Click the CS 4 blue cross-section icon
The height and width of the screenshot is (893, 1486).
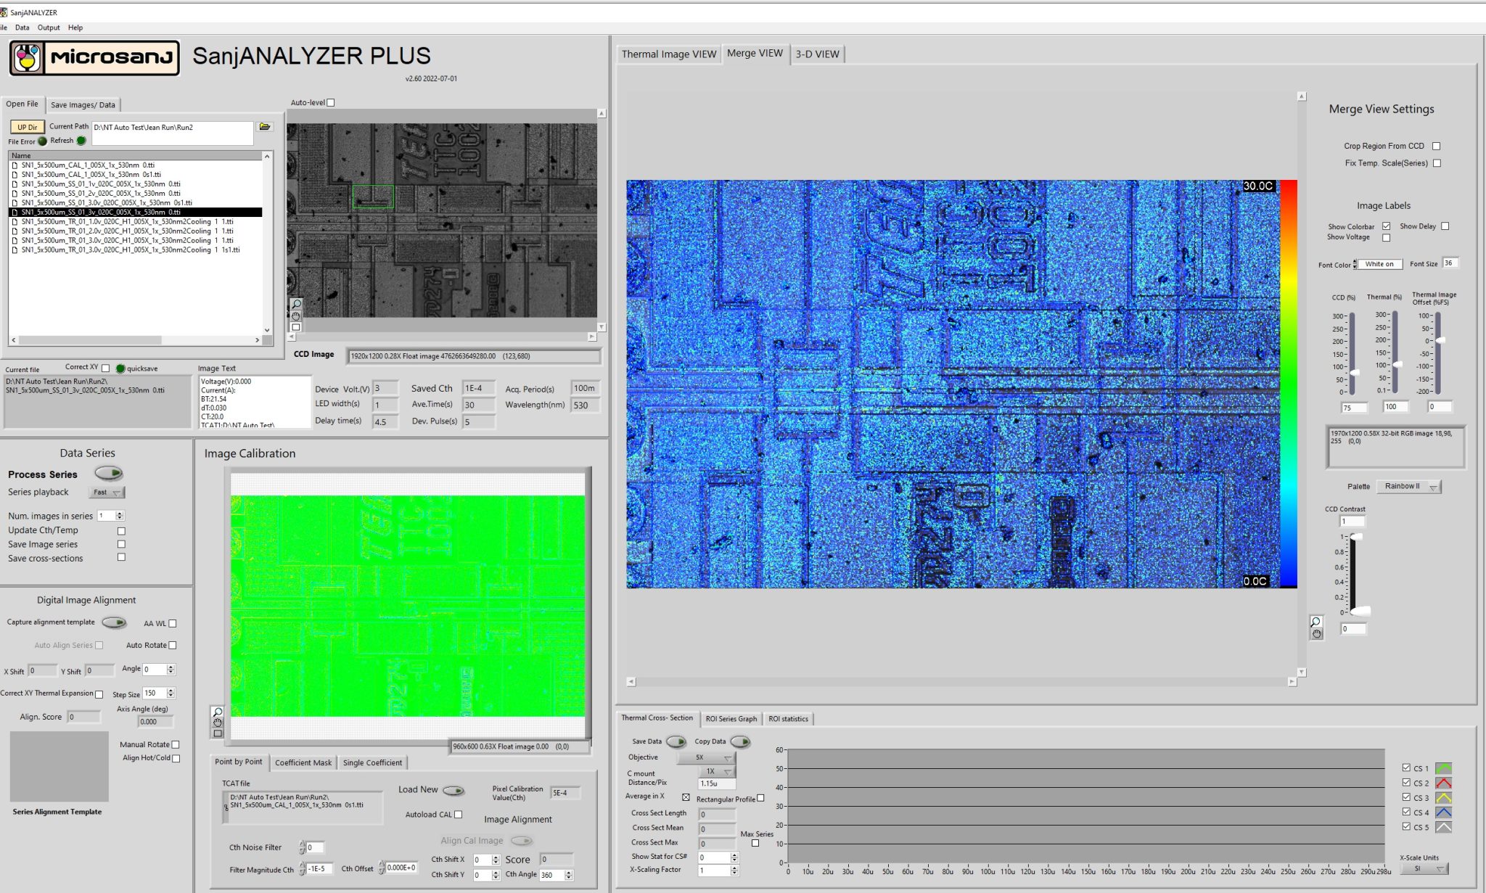click(x=1443, y=812)
